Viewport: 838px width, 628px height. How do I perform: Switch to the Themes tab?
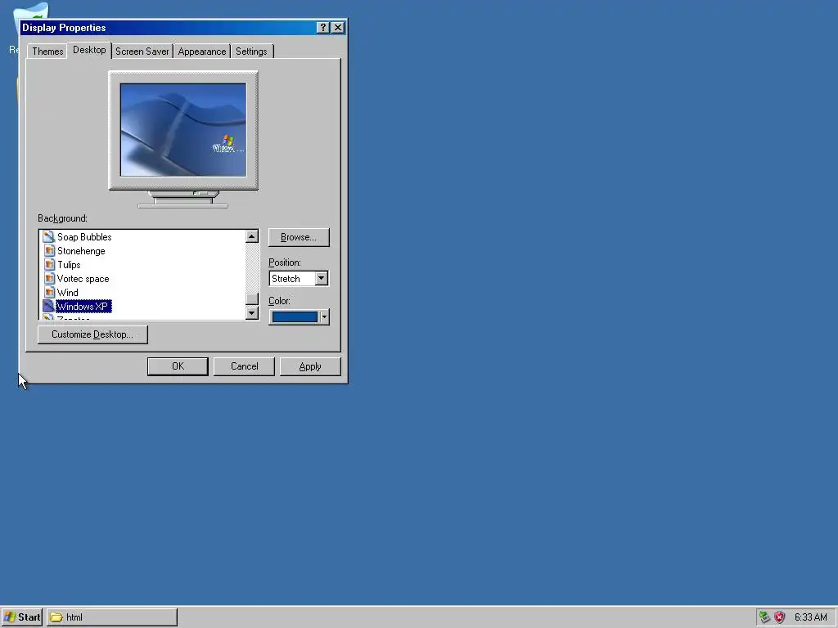(47, 52)
